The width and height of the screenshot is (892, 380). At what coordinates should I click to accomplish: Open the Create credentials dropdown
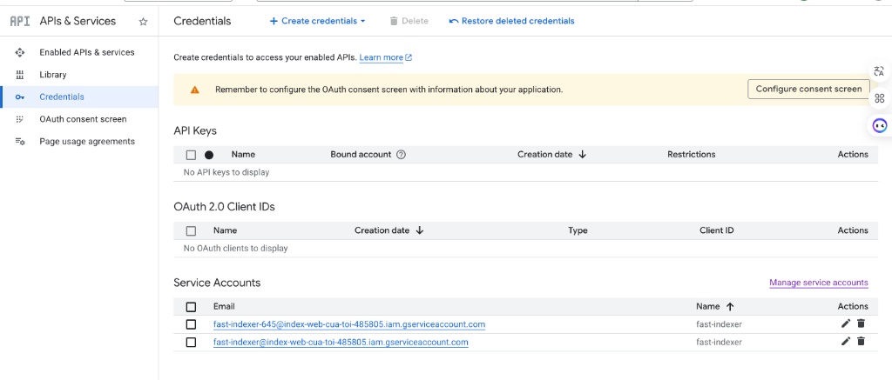point(317,21)
